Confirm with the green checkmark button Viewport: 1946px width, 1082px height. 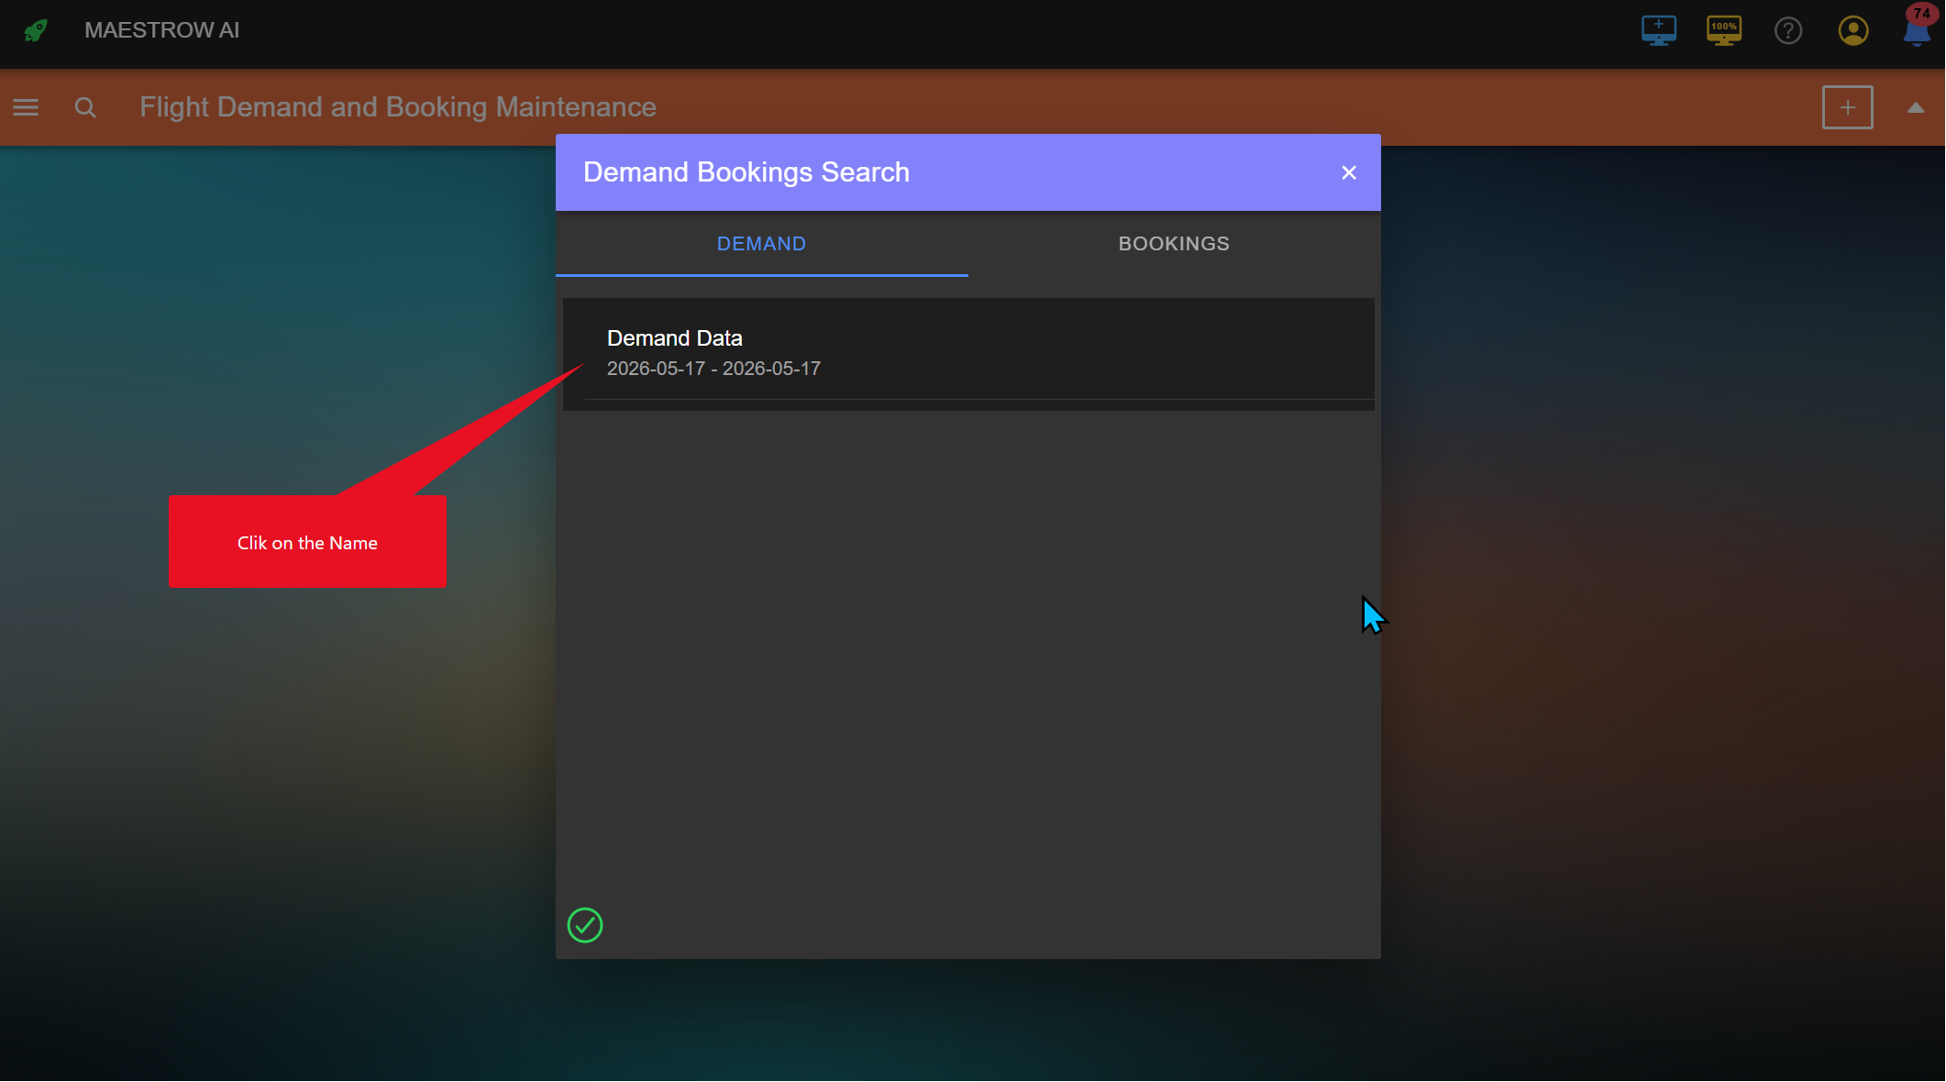585,925
